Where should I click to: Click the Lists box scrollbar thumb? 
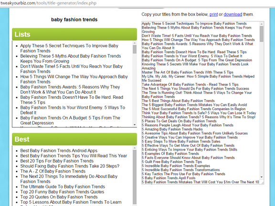[x=135, y=49]
